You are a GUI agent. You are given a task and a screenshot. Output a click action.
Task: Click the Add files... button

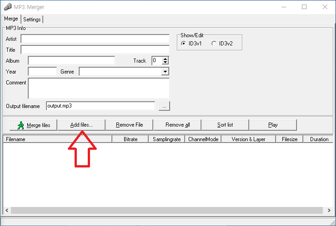coord(81,125)
